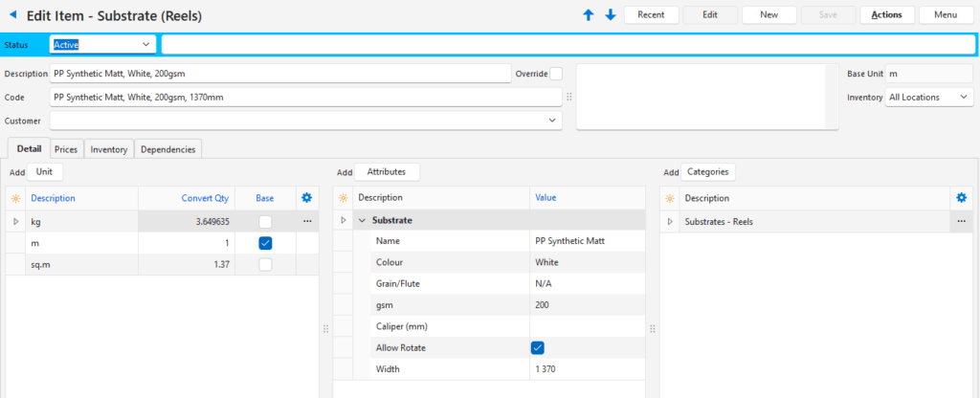Switch to the Prices tab
The image size is (980, 398).
tap(66, 149)
